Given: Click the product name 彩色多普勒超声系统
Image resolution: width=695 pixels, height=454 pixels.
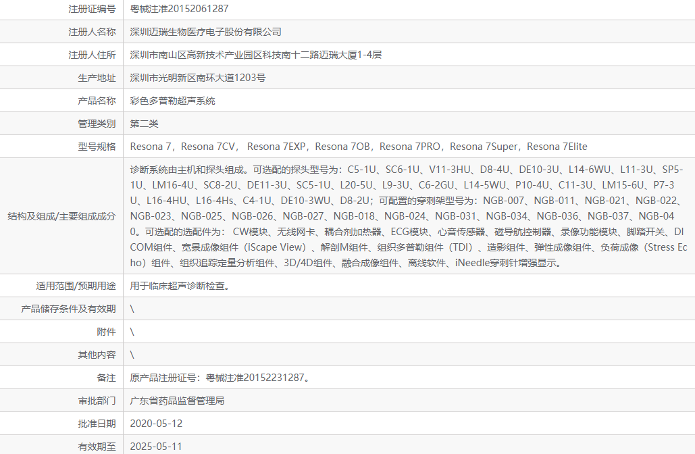Looking at the screenshot, I should pos(164,100).
